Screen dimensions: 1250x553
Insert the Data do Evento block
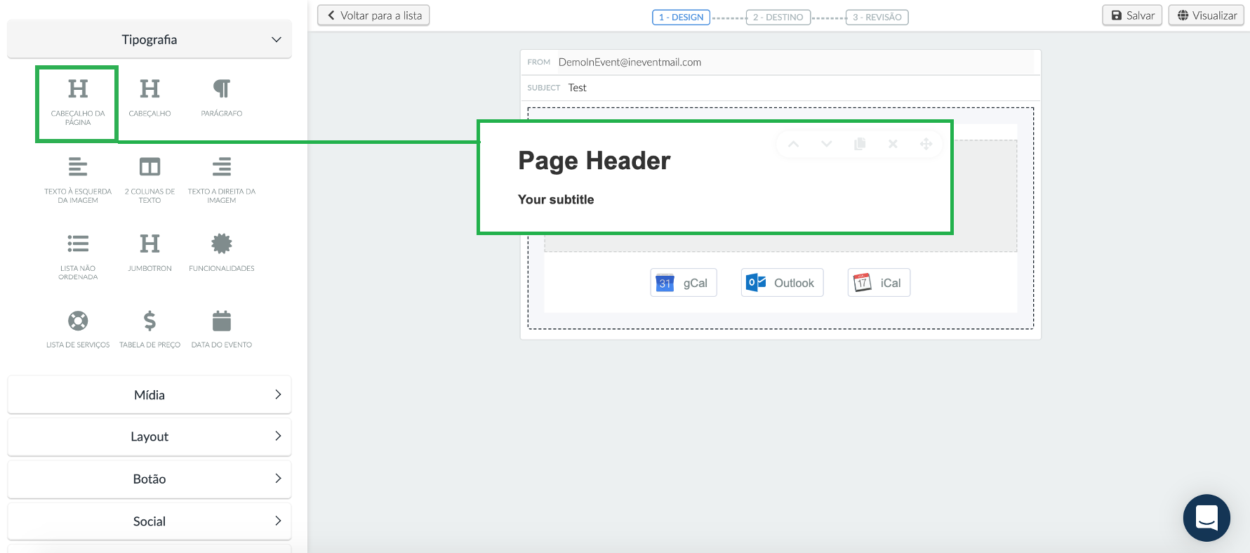click(x=221, y=329)
